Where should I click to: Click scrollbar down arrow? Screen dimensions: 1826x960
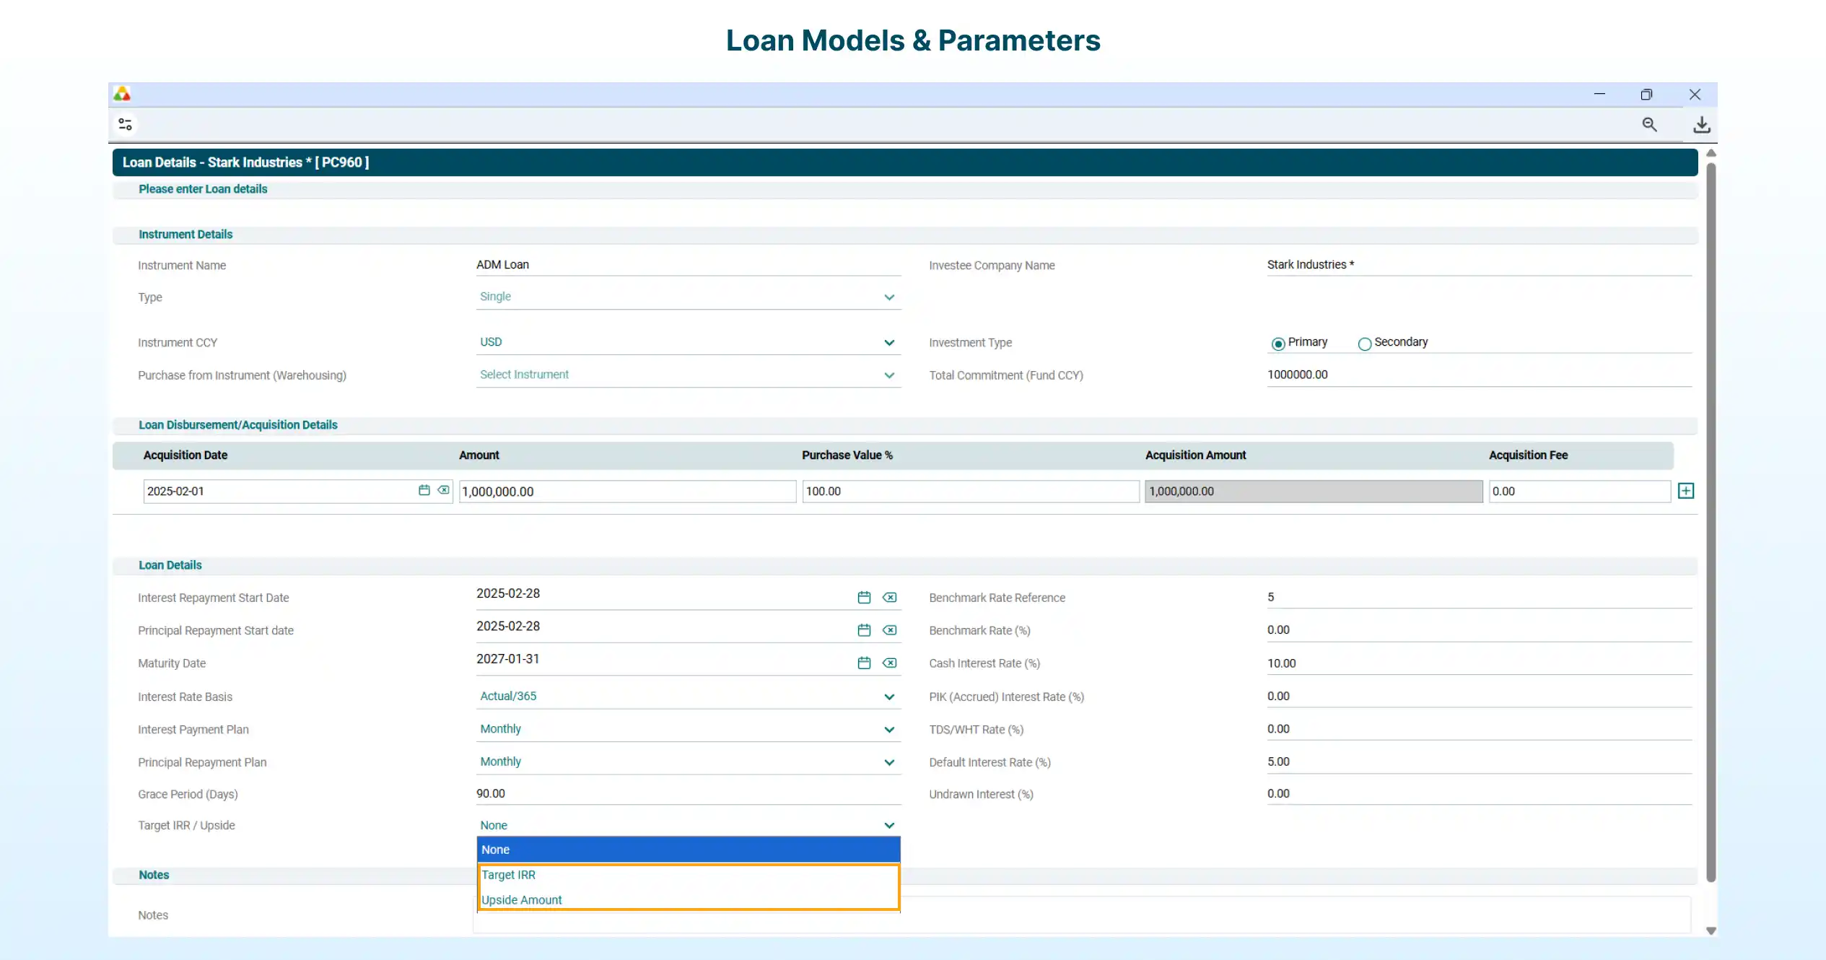(1711, 930)
